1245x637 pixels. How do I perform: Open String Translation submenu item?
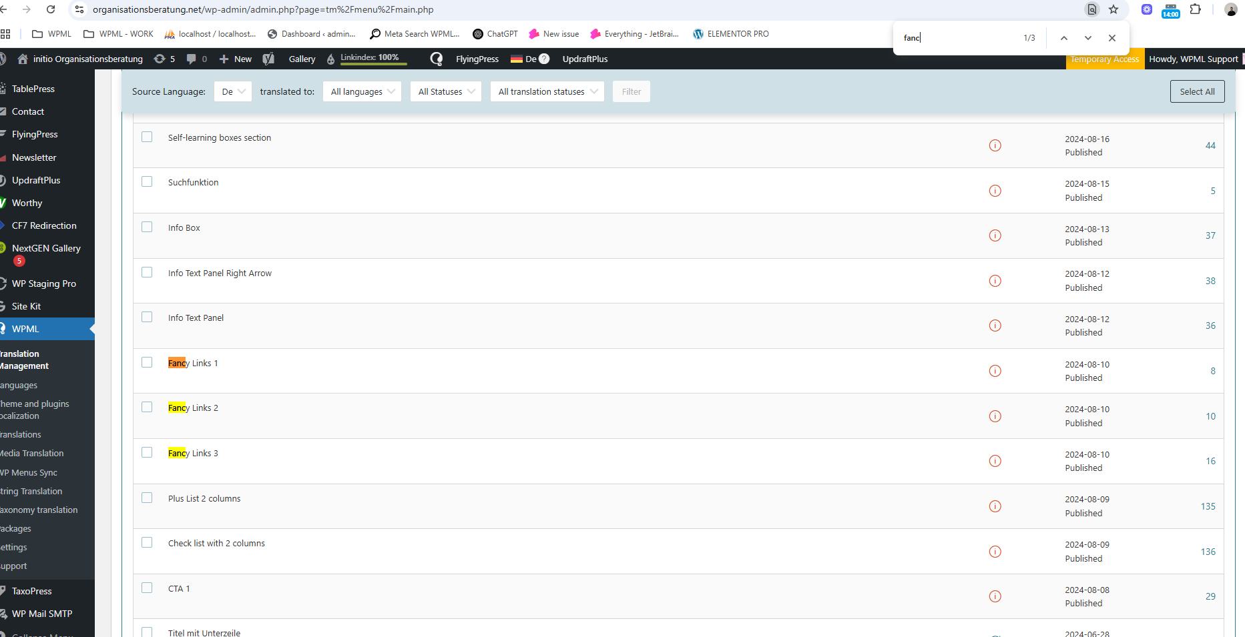tap(31, 491)
